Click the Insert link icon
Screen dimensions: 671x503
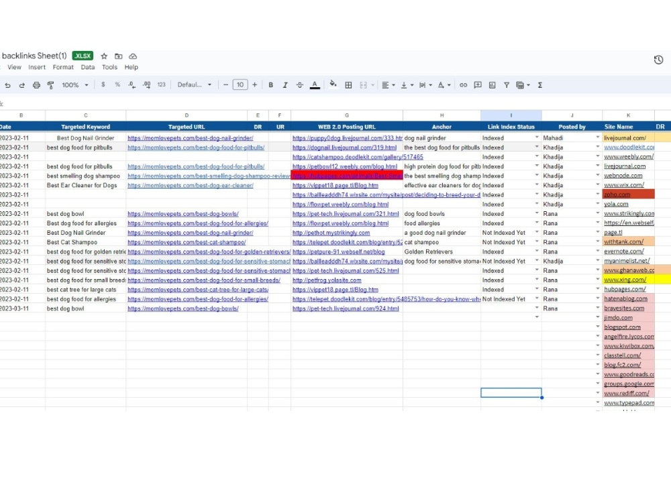tap(463, 85)
